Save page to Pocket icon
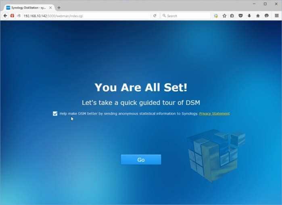 [x=240, y=16]
